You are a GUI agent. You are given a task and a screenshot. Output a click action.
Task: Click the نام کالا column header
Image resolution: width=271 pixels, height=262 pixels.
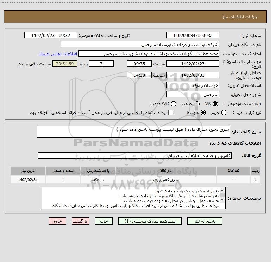pos(166,171)
